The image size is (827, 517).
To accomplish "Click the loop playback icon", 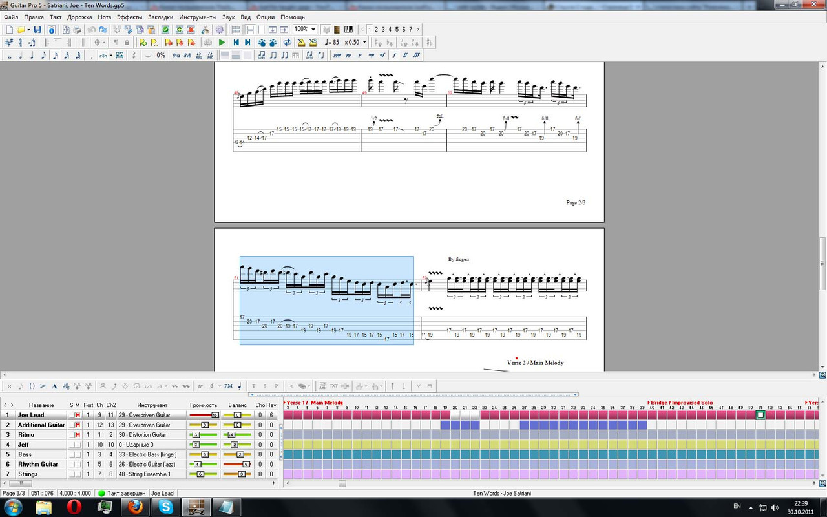I will tap(287, 42).
